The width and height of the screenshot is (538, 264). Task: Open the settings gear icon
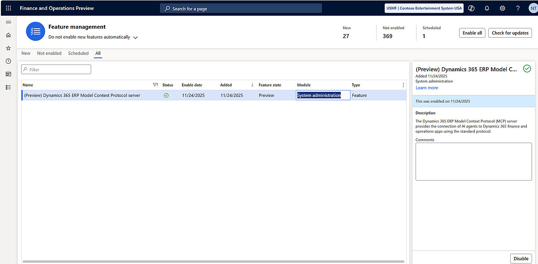click(x=503, y=8)
